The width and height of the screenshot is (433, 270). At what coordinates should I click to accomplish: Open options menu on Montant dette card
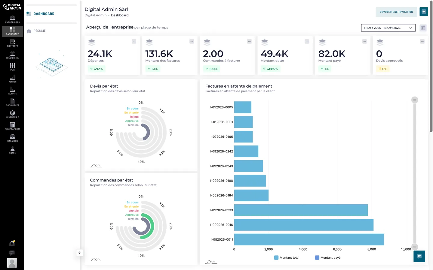point(307,41)
